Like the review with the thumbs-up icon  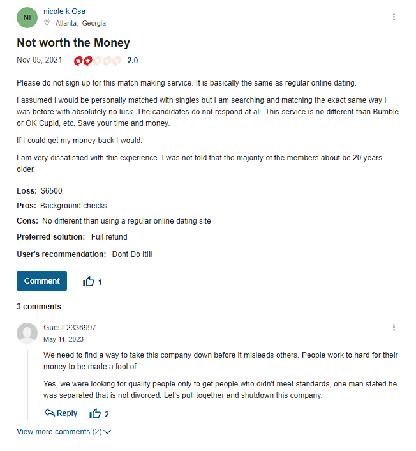89,281
